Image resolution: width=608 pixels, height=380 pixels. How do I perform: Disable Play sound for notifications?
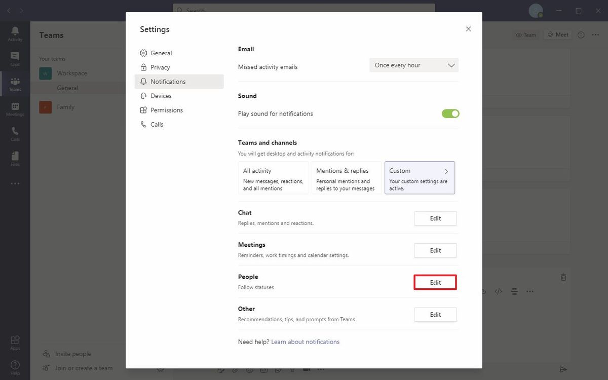pyautogui.click(x=450, y=113)
